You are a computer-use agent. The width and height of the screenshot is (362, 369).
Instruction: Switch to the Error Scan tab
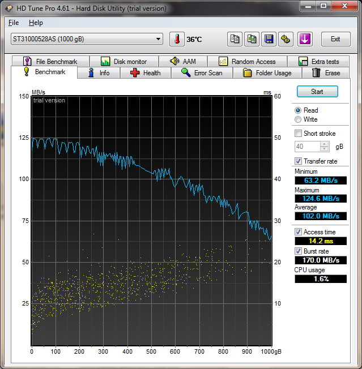(201, 73)
